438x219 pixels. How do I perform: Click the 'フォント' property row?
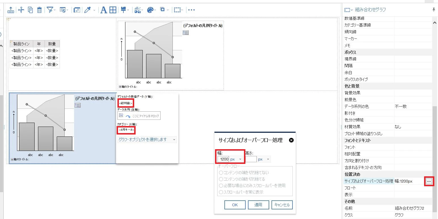(x=388, y=147)
